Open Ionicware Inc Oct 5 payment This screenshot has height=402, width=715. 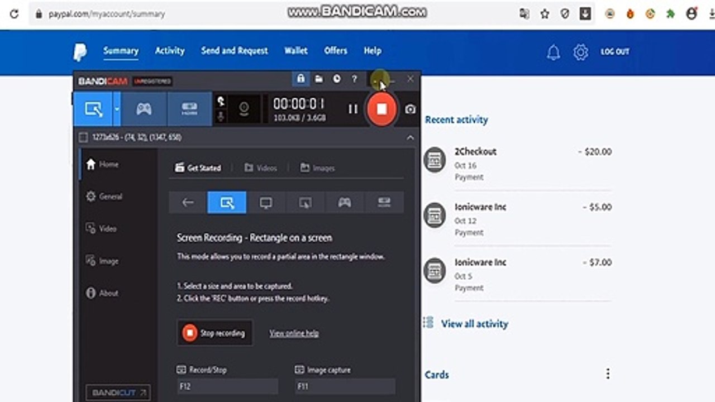(x=518, y=274)
